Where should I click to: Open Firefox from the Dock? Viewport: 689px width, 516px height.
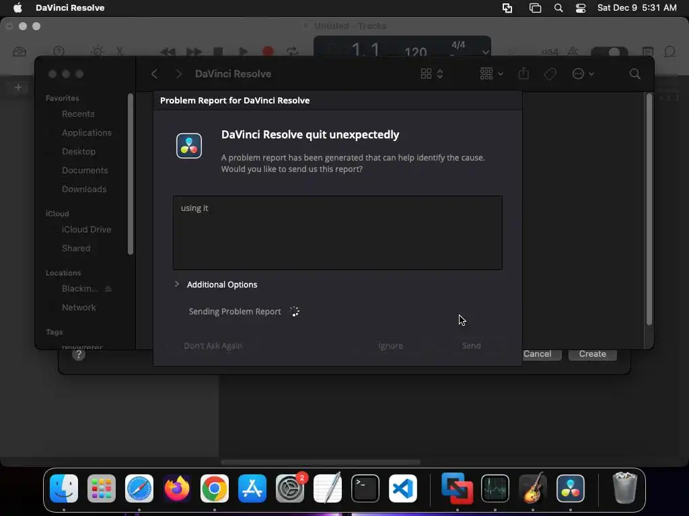coord(177,488)
